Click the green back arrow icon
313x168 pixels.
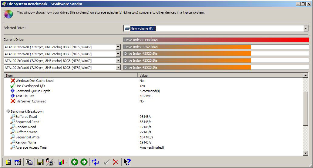[75, 162]
